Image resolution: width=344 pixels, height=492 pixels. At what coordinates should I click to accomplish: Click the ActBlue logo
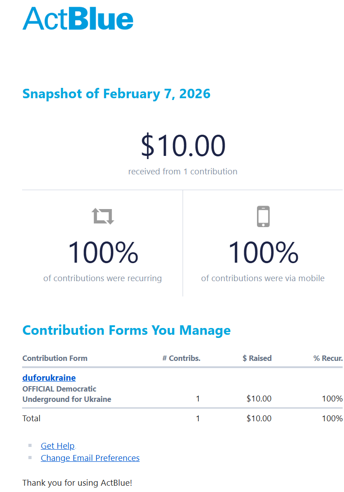(78, 19)
